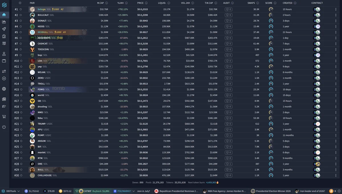
Task: Open table settings gear beside PAIR header
Action: pyautogui.click(x=20, y=3)
